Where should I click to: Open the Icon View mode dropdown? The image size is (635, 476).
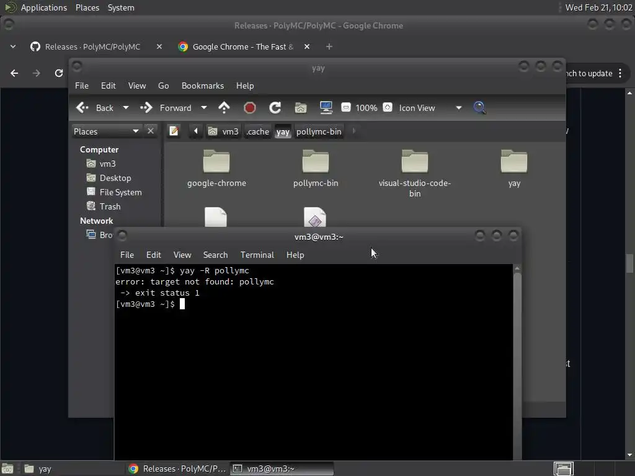tap(430, 108)
